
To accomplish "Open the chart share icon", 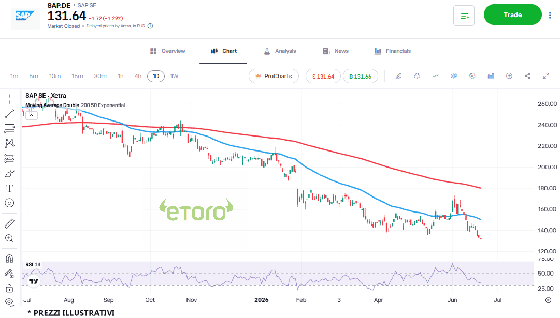I will click(x=527, y=76).
